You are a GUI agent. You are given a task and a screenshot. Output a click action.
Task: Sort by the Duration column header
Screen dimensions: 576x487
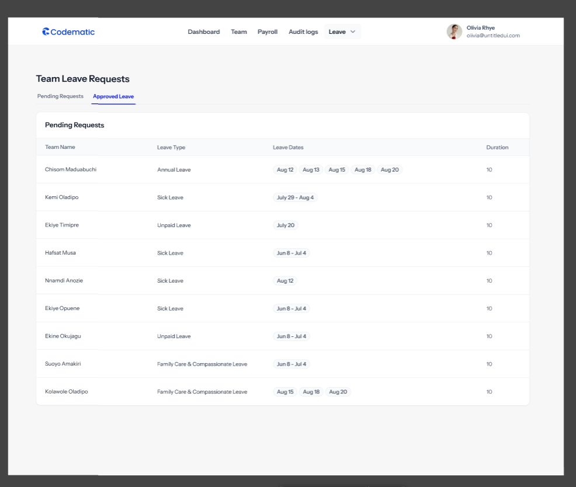point(497,147)
